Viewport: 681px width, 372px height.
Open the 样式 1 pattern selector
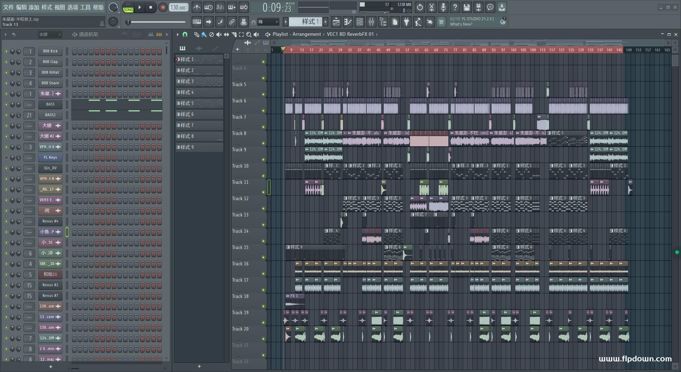coord(305,22)
